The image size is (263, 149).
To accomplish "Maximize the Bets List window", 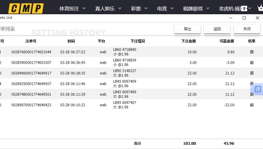I will [x=244, y=18].
